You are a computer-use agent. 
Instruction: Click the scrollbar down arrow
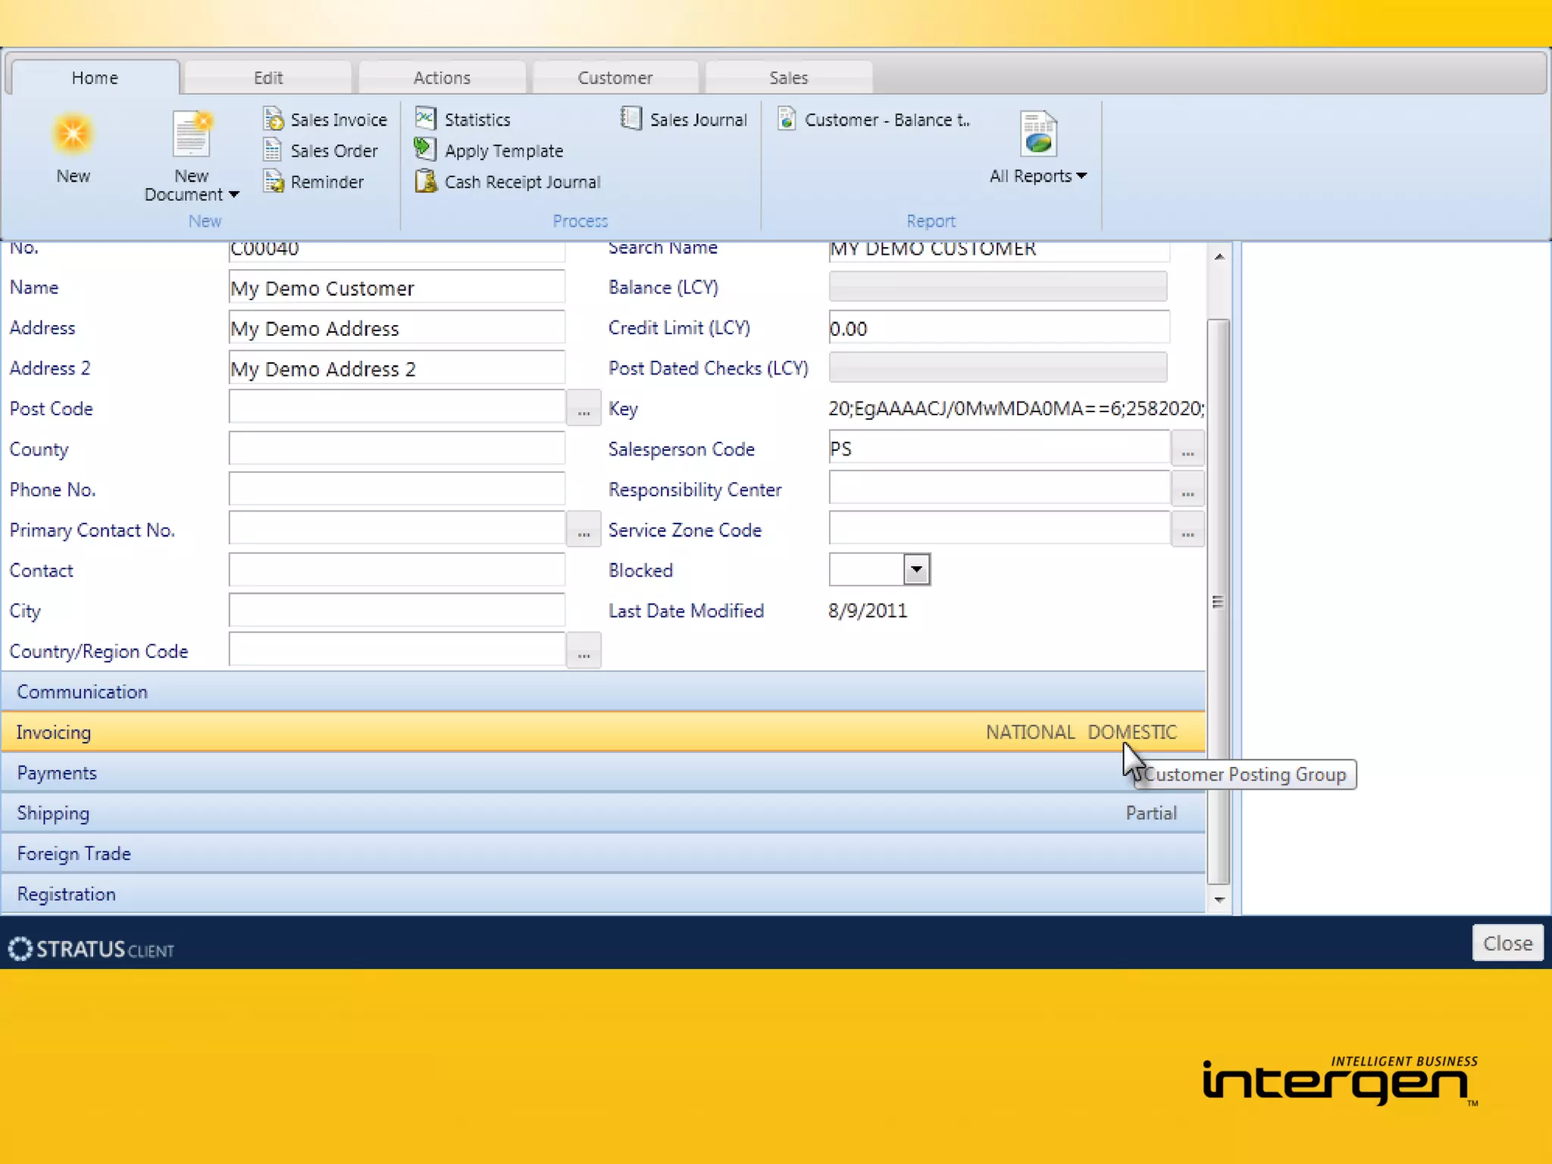pos(1219,900)
